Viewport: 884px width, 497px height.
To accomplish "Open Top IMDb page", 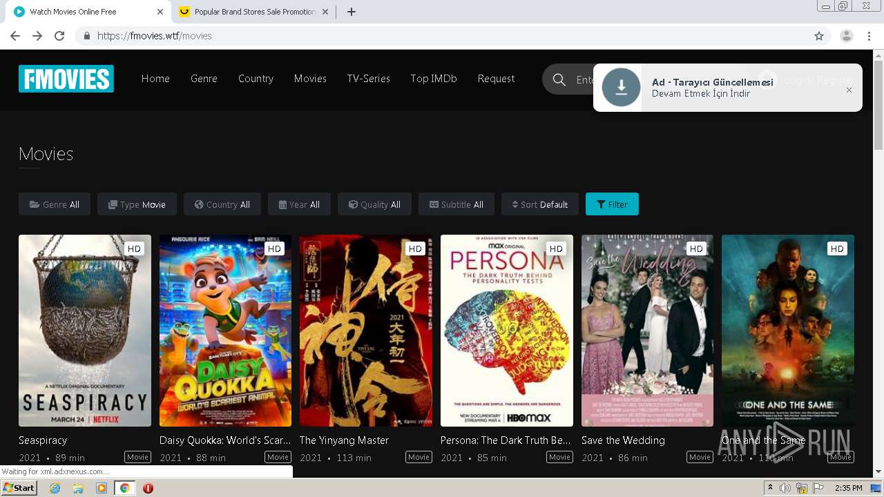I will pos(434,79).
